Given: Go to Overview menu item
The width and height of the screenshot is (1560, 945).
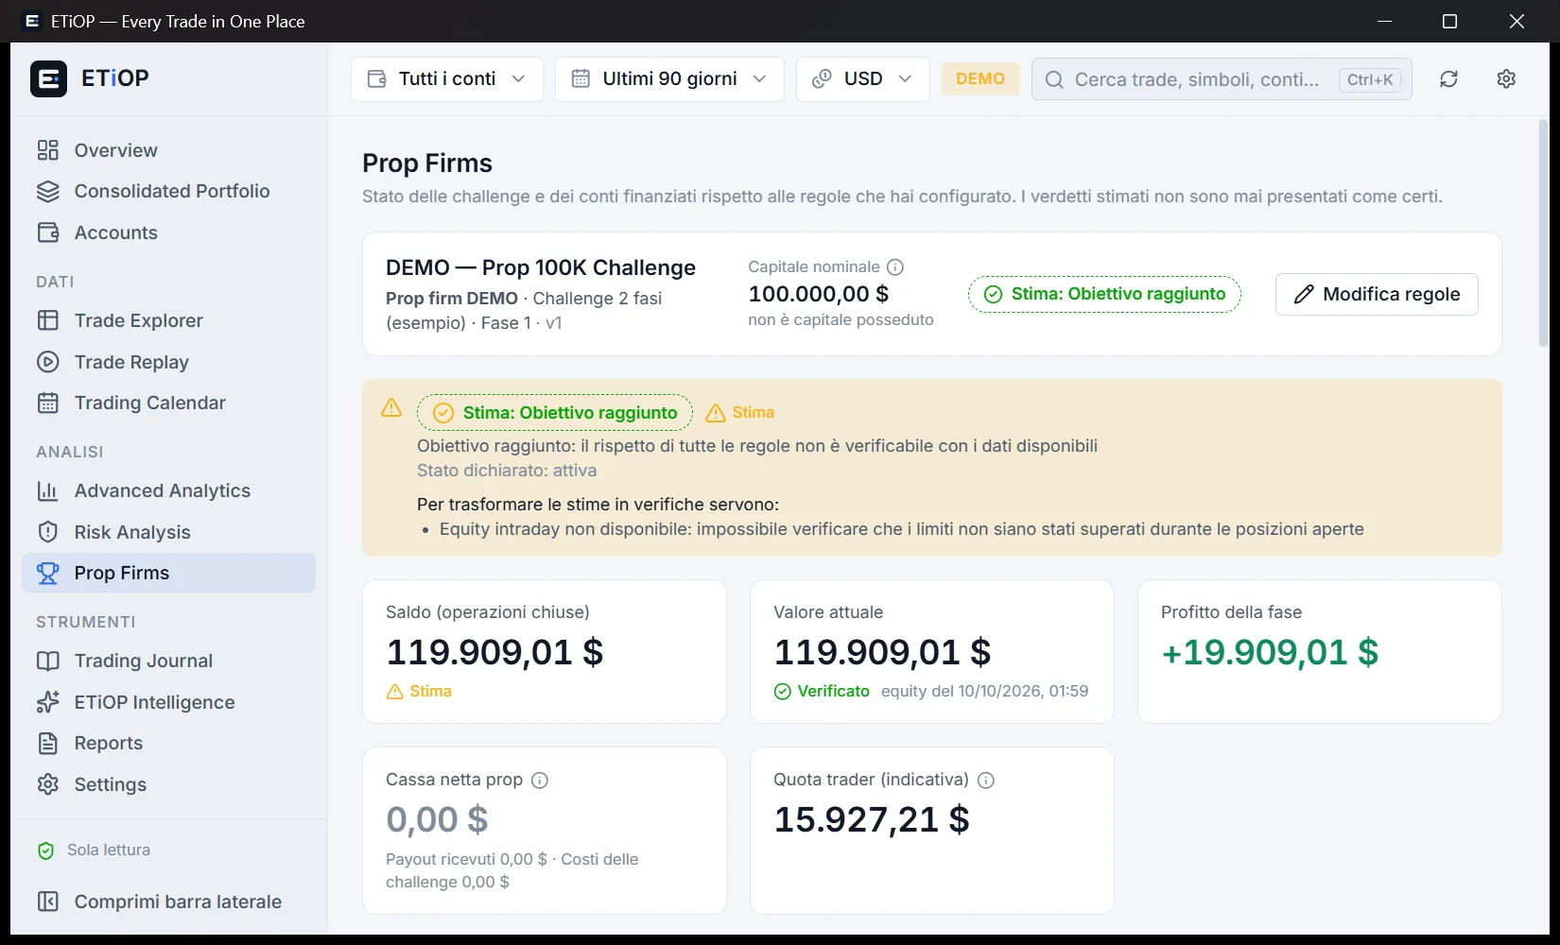Looking at the screenshot, I should coord(168,150).
